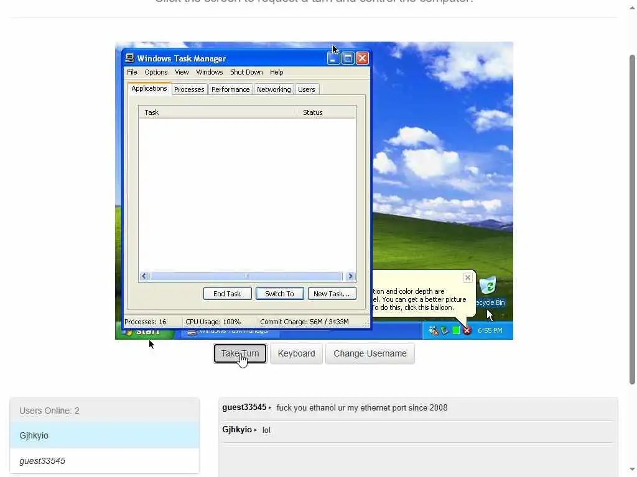Switch to the Users tab
637x477 pixels.
point(306,89)
